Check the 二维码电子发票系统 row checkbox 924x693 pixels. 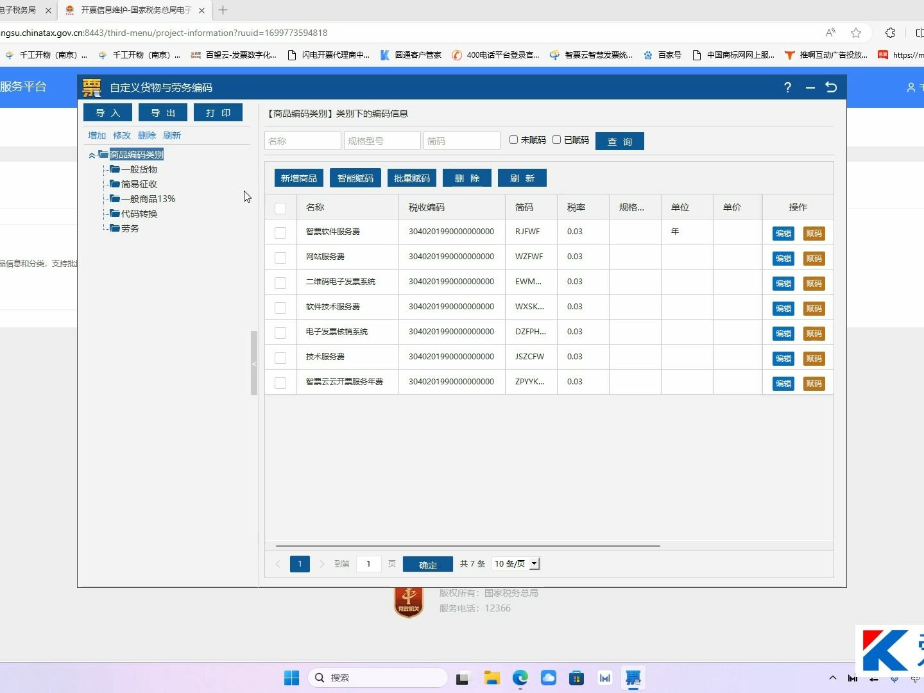pyautogui.click(x=280, y=282)
